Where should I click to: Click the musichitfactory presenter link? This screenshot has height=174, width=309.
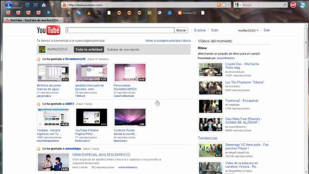tap(225, 58)
